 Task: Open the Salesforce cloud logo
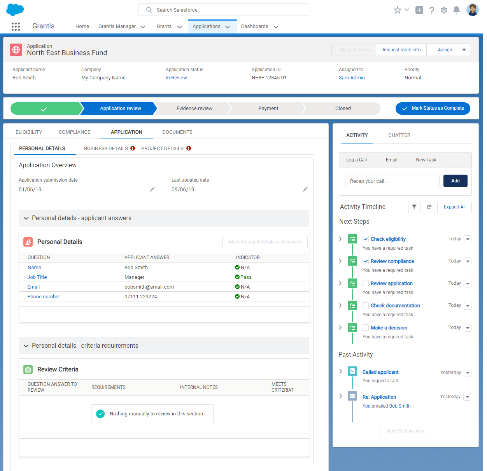pos(15,10)
